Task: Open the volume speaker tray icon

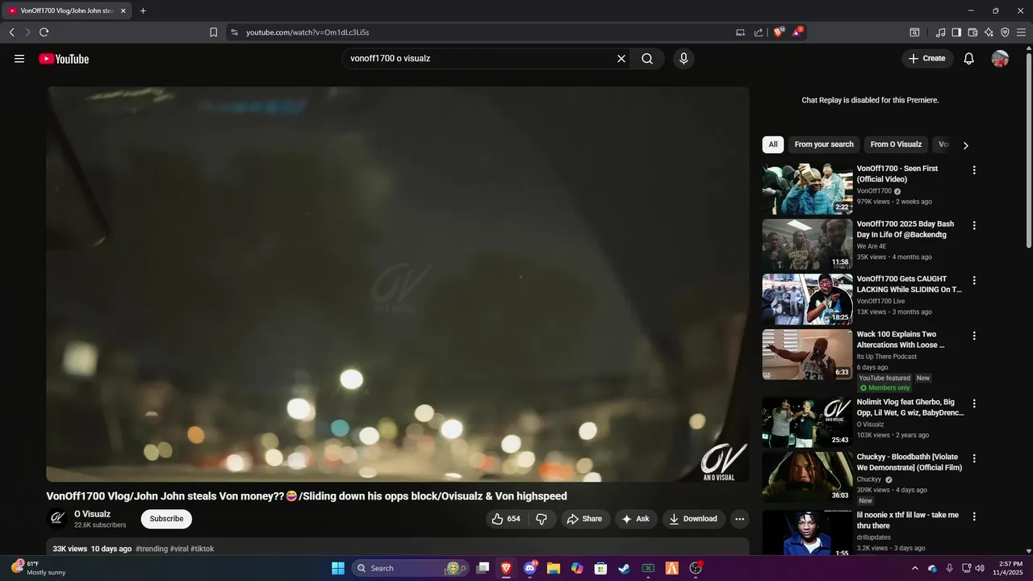Action: click(980, 568)
